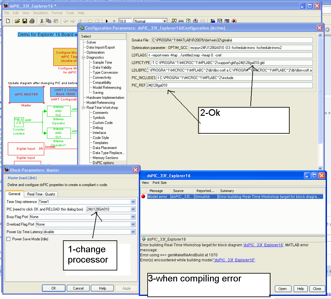The width and height of the screenshot is (331, 299).
Task: Open the Time Step reference dropdown
Action: pos(133,202)
